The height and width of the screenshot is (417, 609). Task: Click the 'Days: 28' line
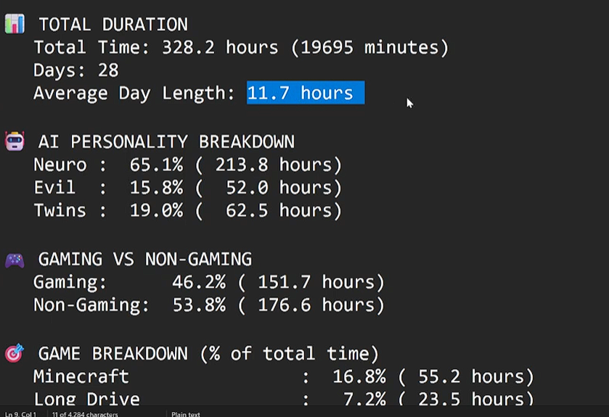pos(76,70)
